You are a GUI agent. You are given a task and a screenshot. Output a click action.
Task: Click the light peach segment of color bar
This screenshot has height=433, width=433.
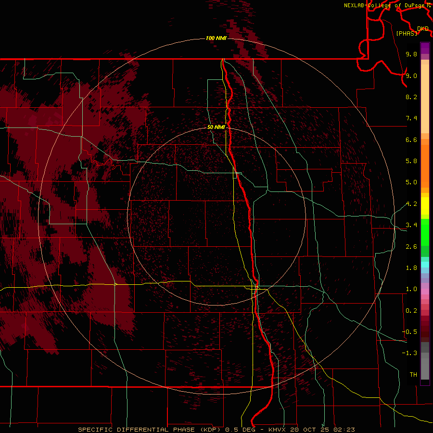pyautogui.click(x=425, y=99)
